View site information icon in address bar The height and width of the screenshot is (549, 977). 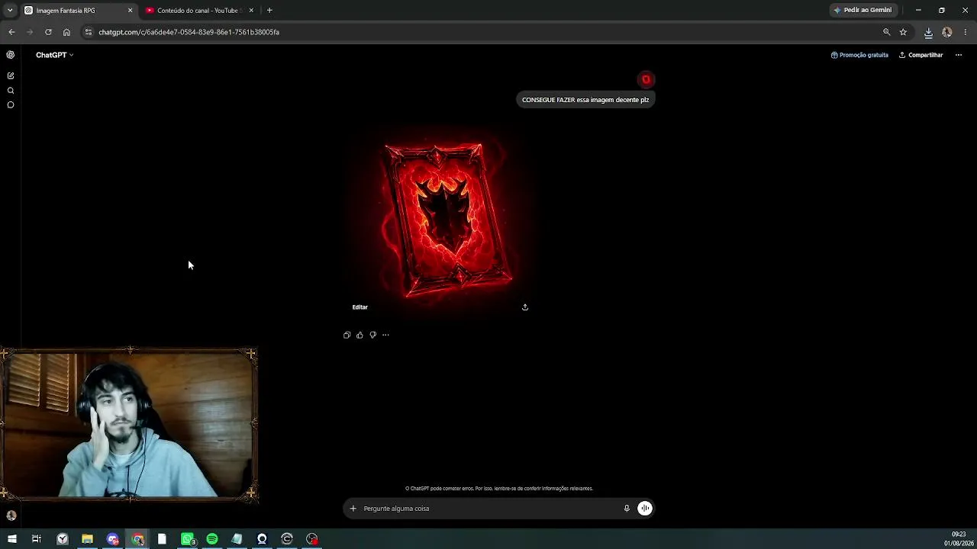pyautogui.click(x=89, y=32)
